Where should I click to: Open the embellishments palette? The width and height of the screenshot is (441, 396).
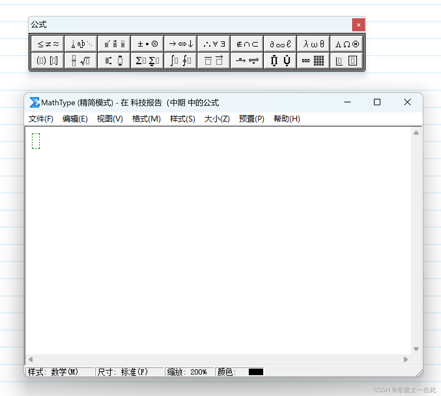(114, 44)
